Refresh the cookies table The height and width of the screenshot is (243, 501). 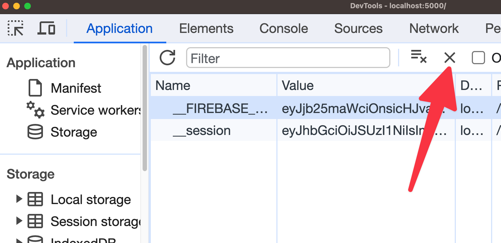(167, 58)
